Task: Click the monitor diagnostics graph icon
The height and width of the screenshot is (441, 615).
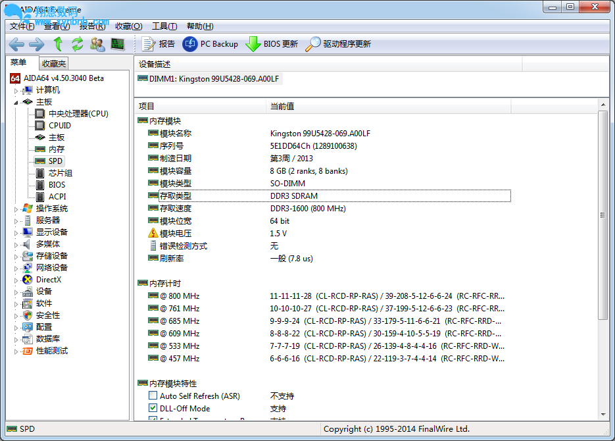Action: 118,44
